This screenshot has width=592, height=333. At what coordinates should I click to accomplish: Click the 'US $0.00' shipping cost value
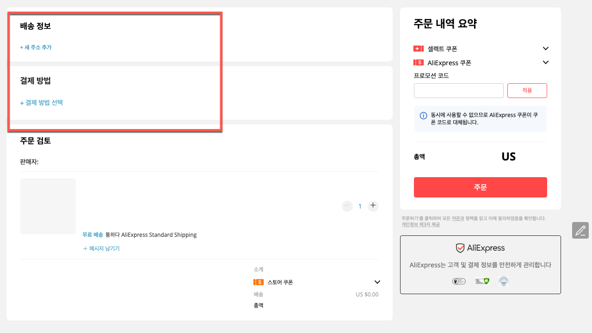[367, 295]
